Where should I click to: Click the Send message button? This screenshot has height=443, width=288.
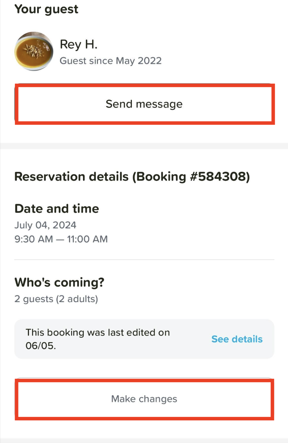(x=144, y=104)
